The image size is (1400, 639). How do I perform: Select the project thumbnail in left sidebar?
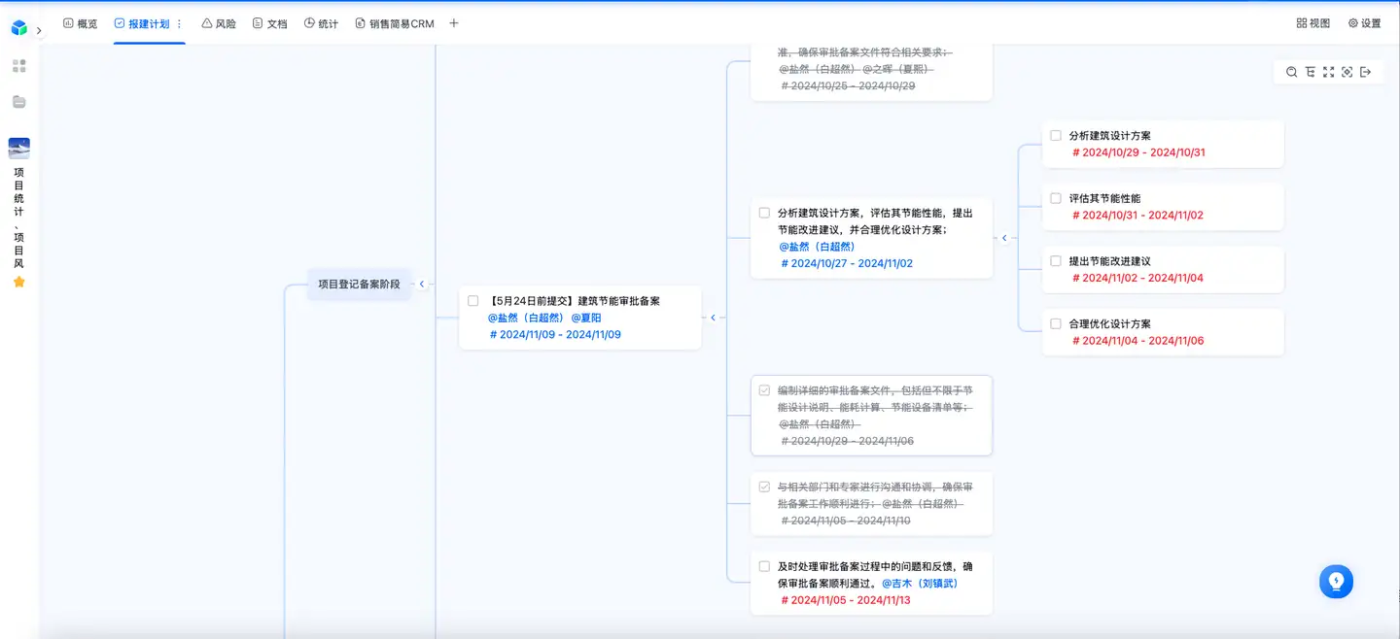tap(18, 148)
